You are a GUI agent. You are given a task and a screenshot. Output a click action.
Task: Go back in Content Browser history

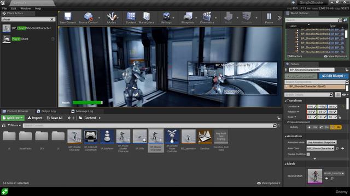(x=69, y=118)
